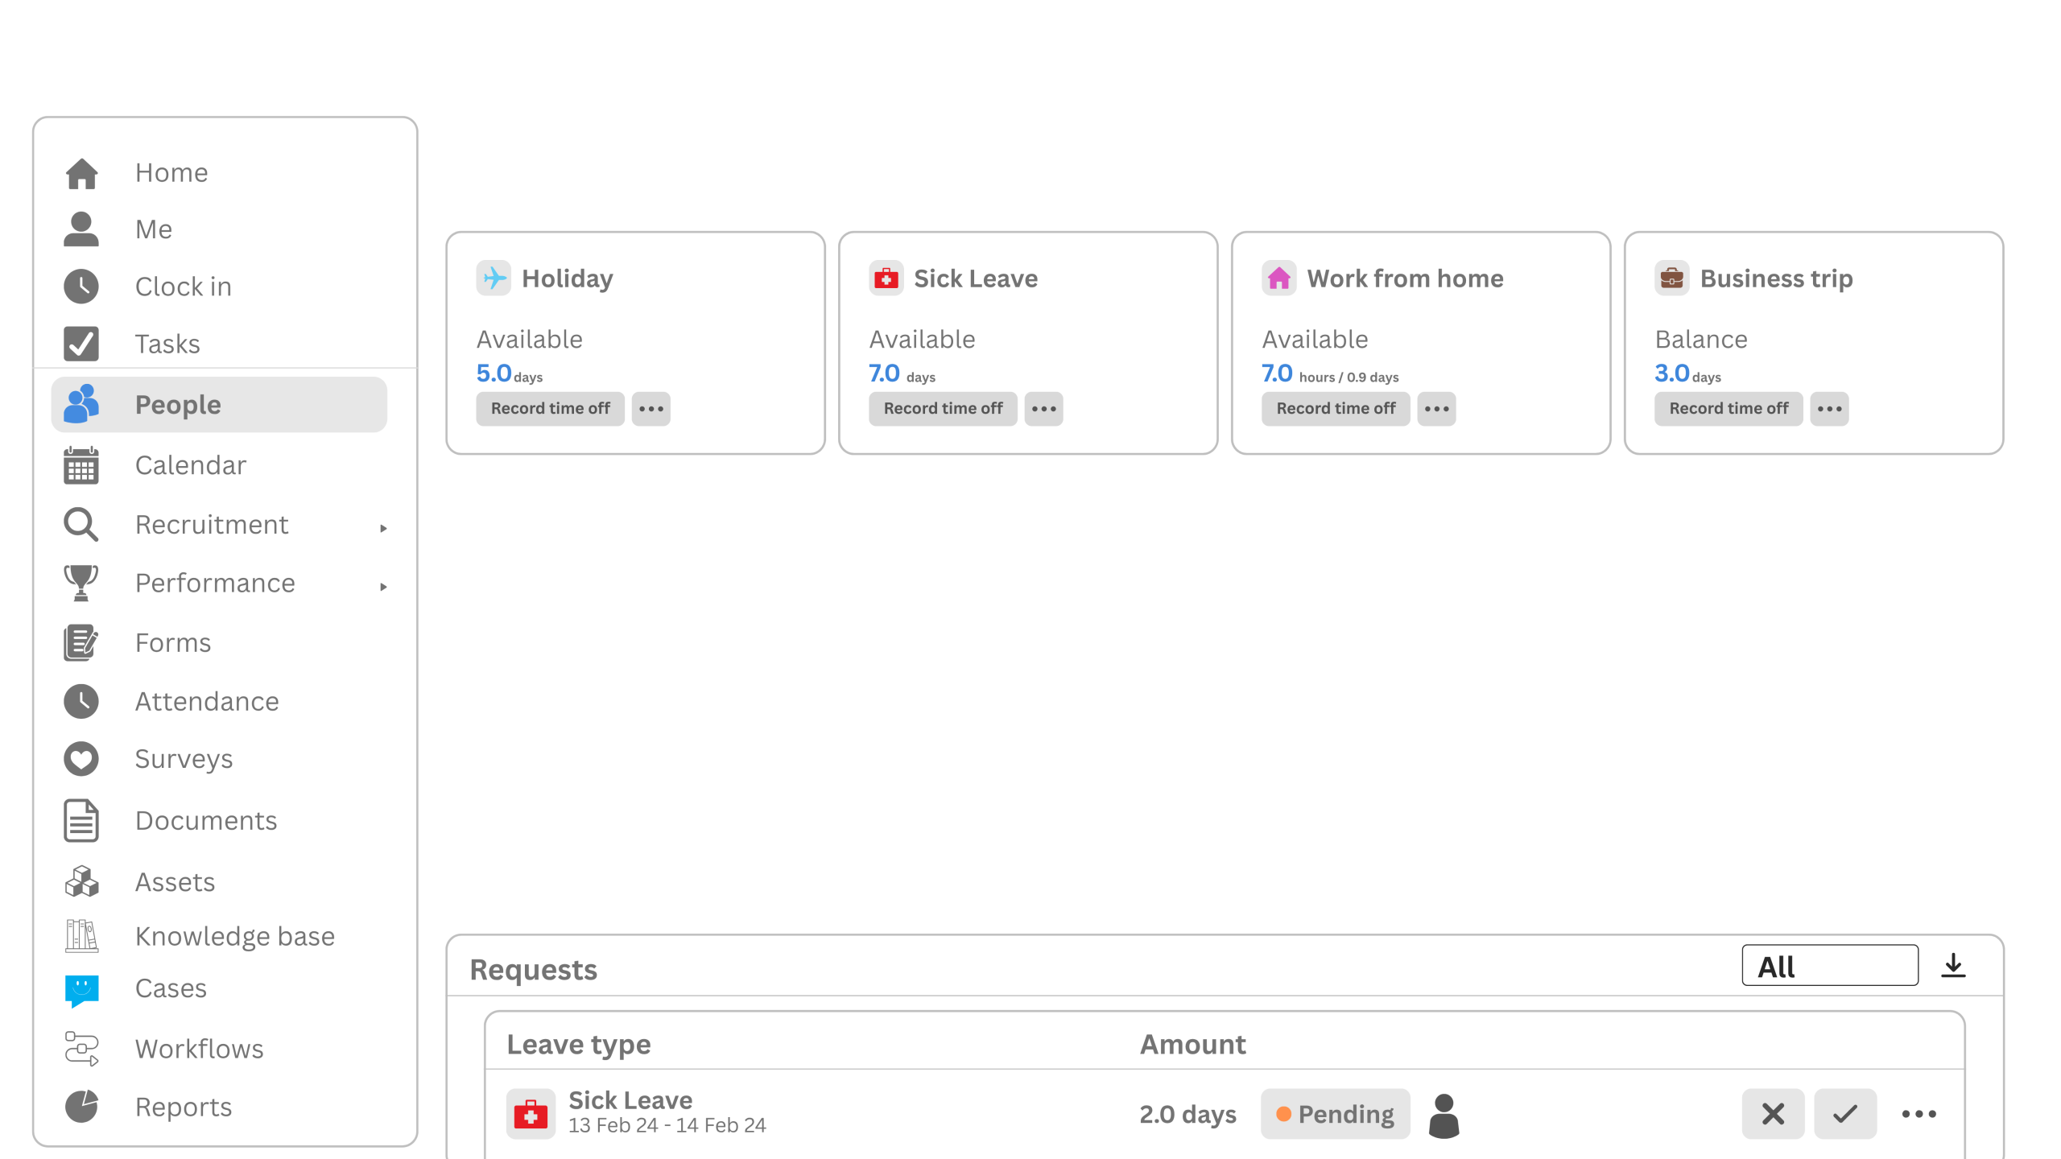Open Sick Leave card more options
The height and width of the screenshot is (1159, 2061).
click(x=1044, y=409)
